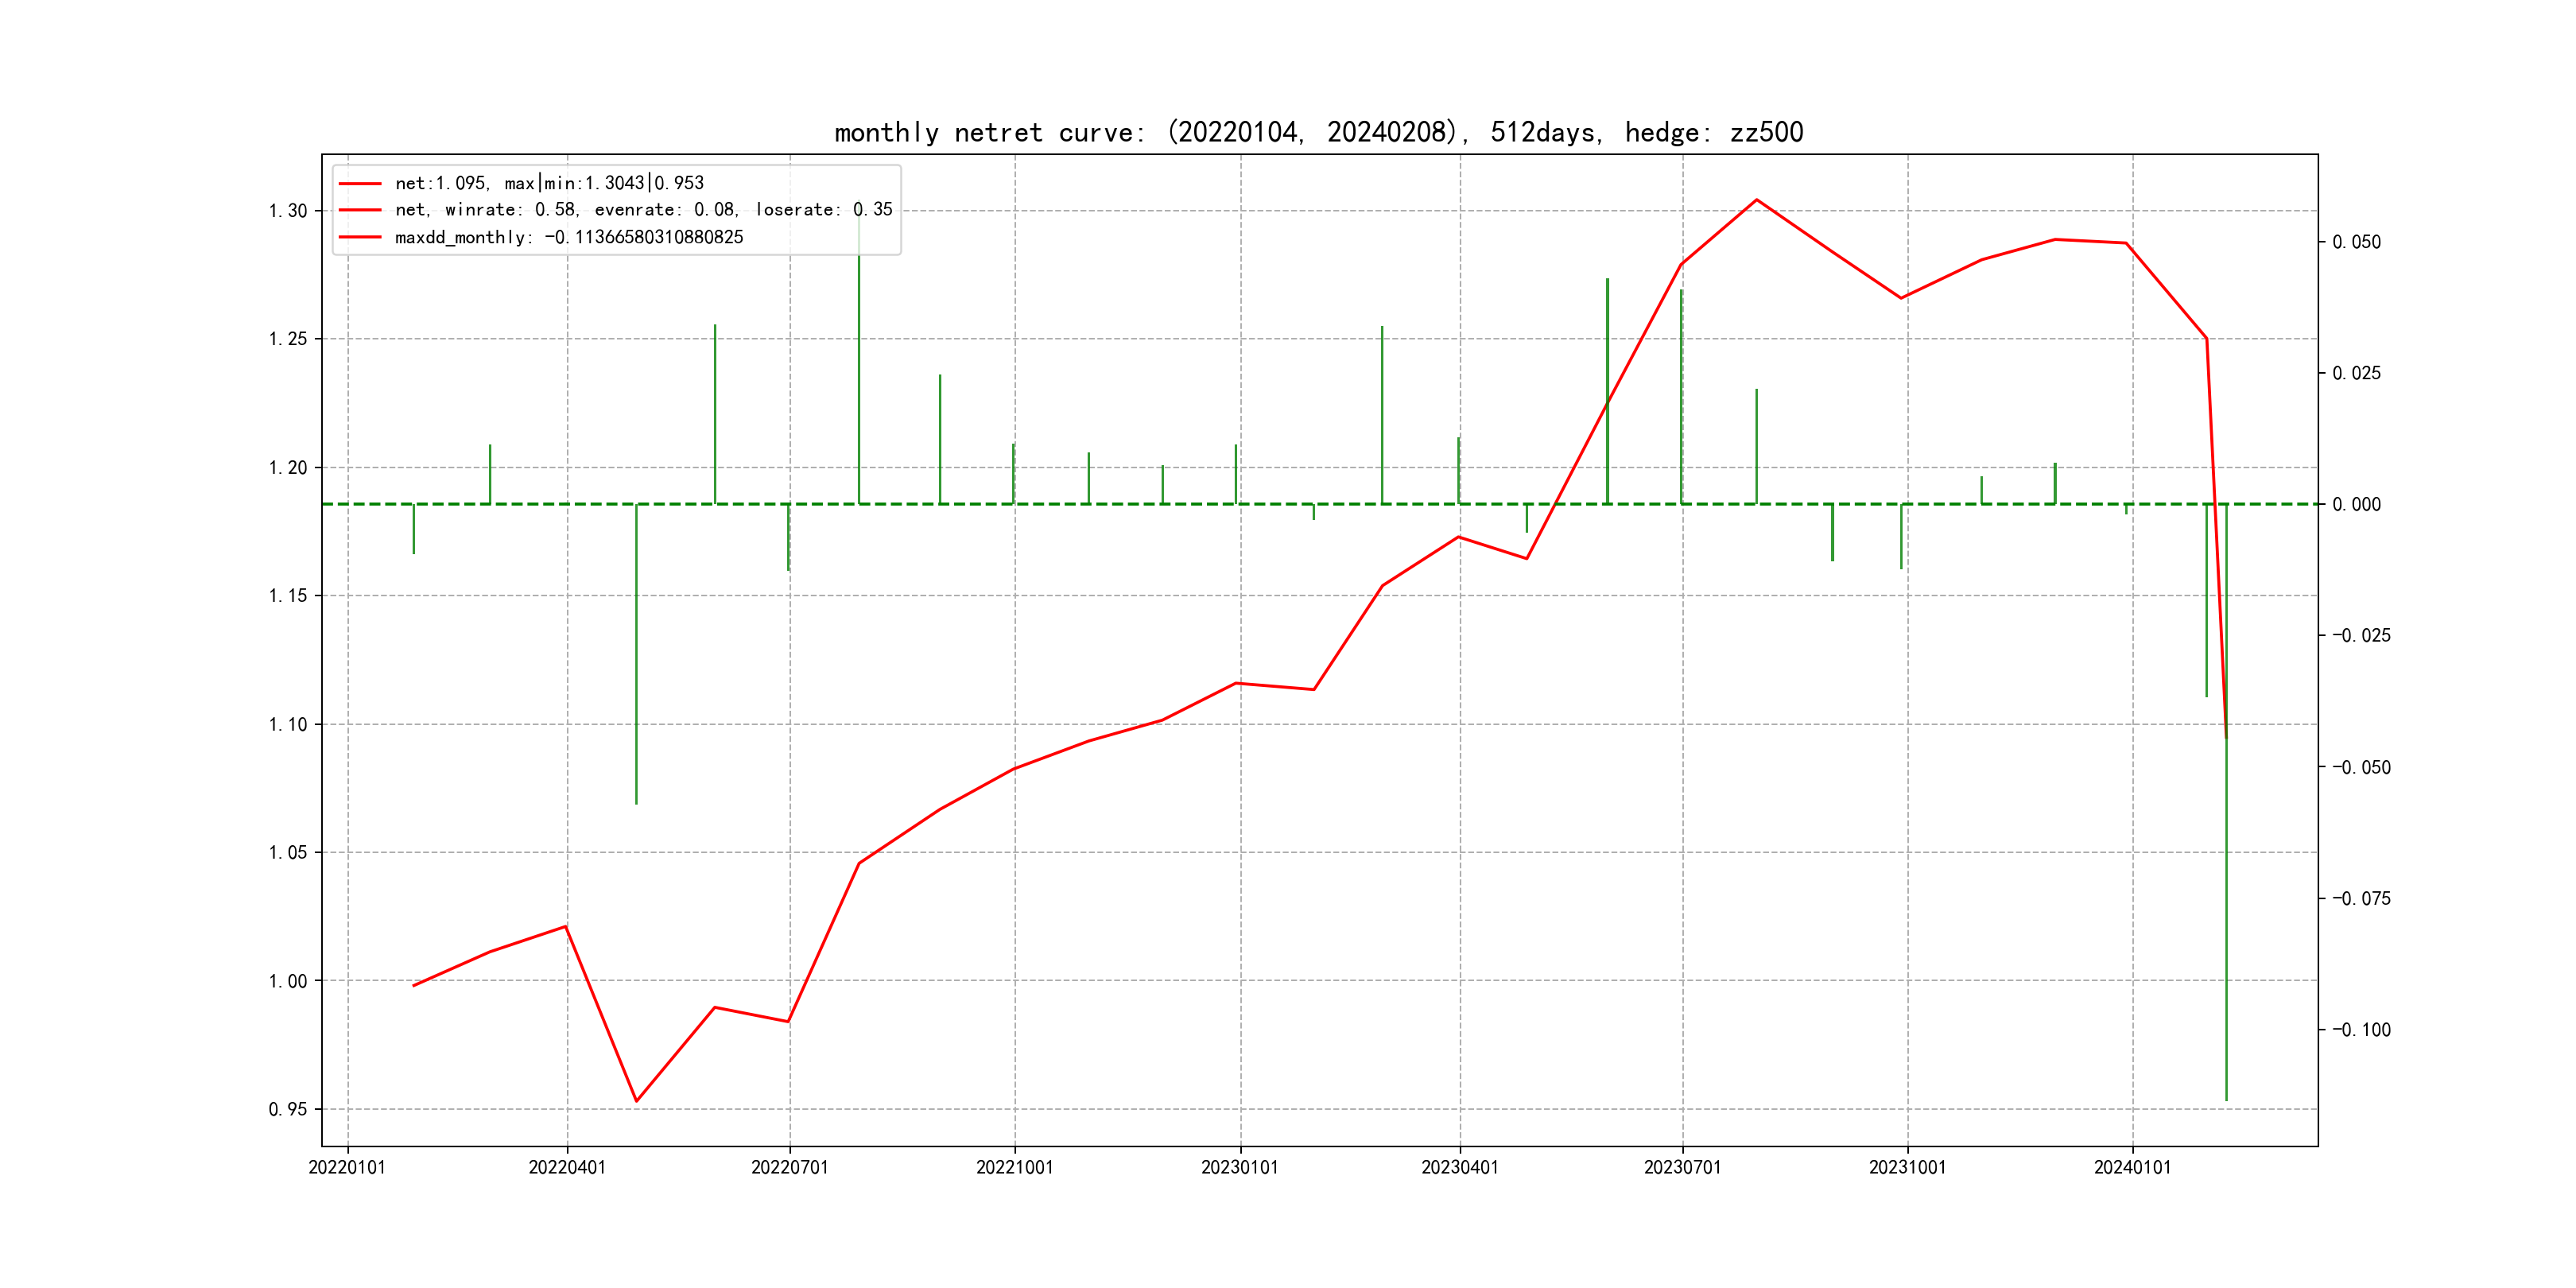Click the -0.050 right axis tick label
This screenshot has height=1288, width=2576.
[2361, 767]
